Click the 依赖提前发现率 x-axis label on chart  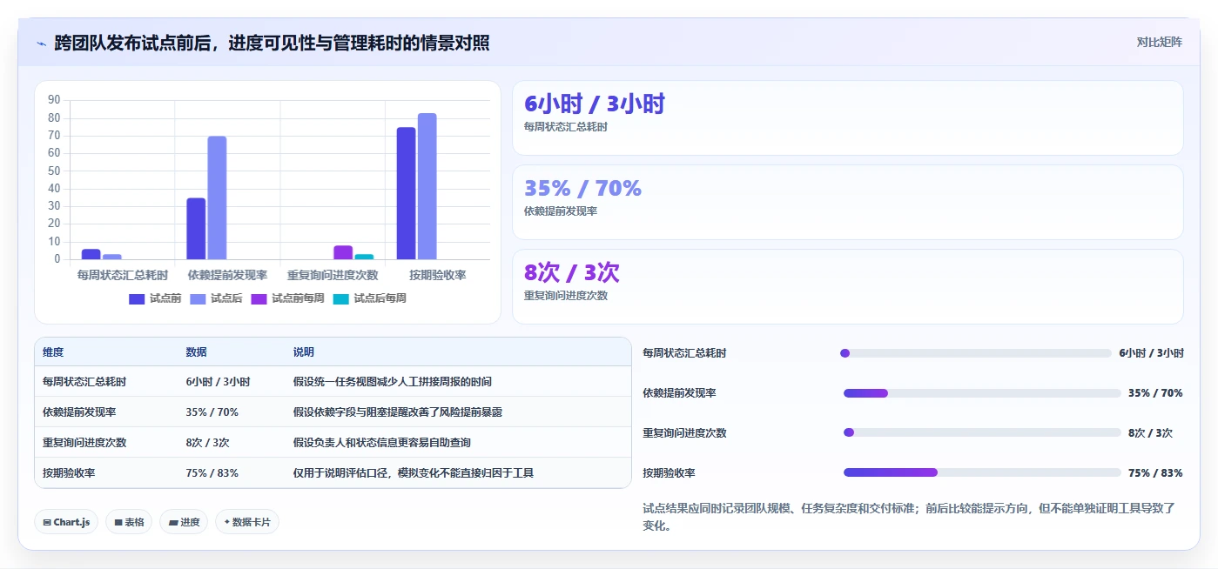coord(227,275)
